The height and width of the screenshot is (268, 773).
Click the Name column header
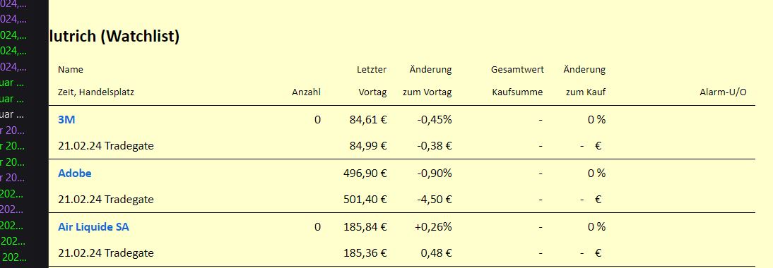[71, 69]
